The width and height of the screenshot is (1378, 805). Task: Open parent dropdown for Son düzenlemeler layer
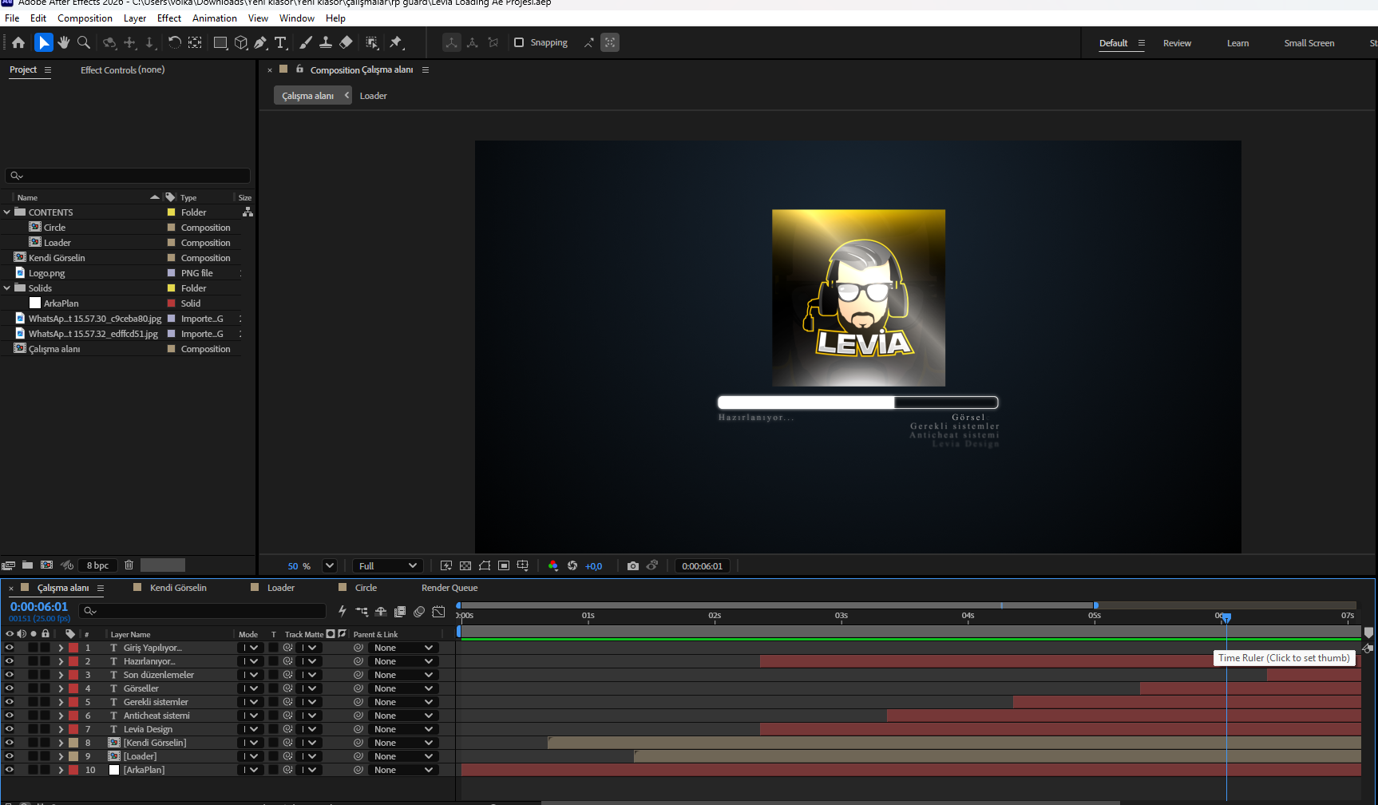point(404,675)
